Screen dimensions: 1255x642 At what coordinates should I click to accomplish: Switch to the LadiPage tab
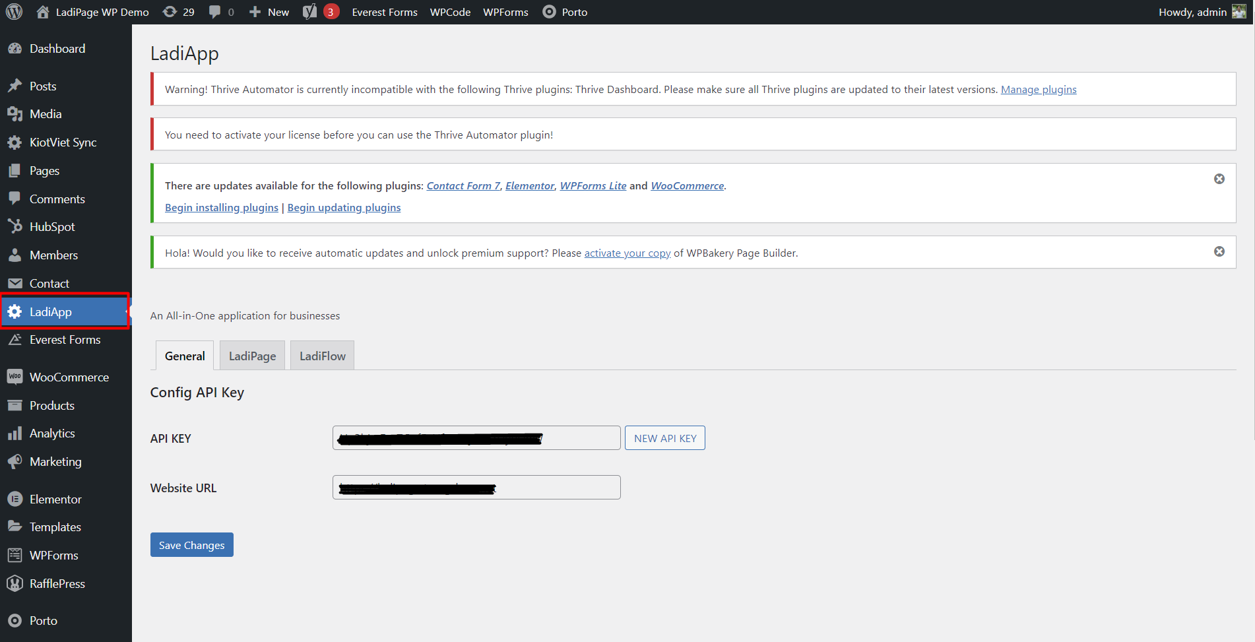(x=252, y=356)
